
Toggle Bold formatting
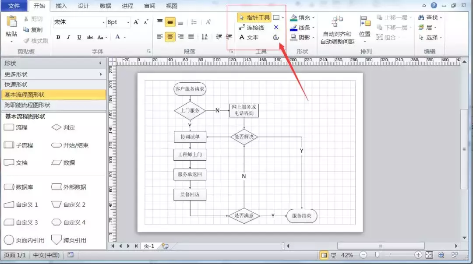[58, 37]
